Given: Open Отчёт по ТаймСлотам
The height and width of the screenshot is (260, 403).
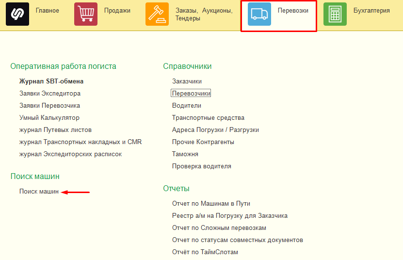Looking at the screenshot, I should click(x=205, y=252).
